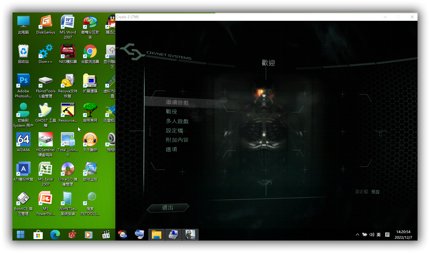Open the 設定檔 profile menu entry
This screenshot has width=430, height=253.
tap(174, 131)
